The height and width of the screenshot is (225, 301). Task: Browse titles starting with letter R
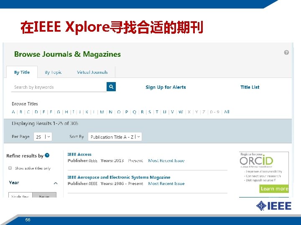142,112
